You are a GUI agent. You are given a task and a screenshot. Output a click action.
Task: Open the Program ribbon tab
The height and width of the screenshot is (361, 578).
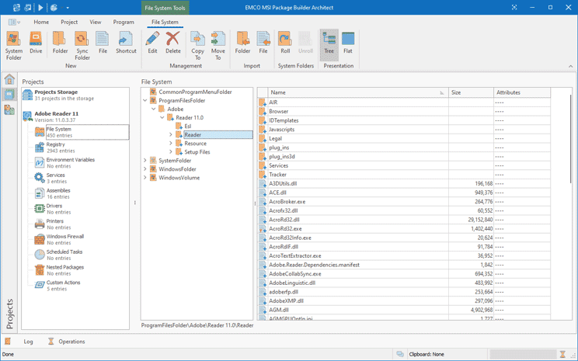coord(124,22)
